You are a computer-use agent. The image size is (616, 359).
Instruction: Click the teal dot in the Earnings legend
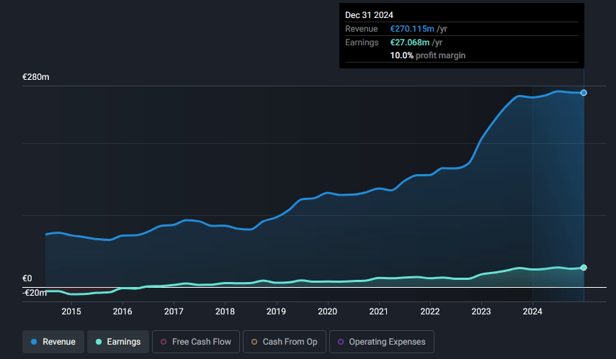(x=99, y=342)
